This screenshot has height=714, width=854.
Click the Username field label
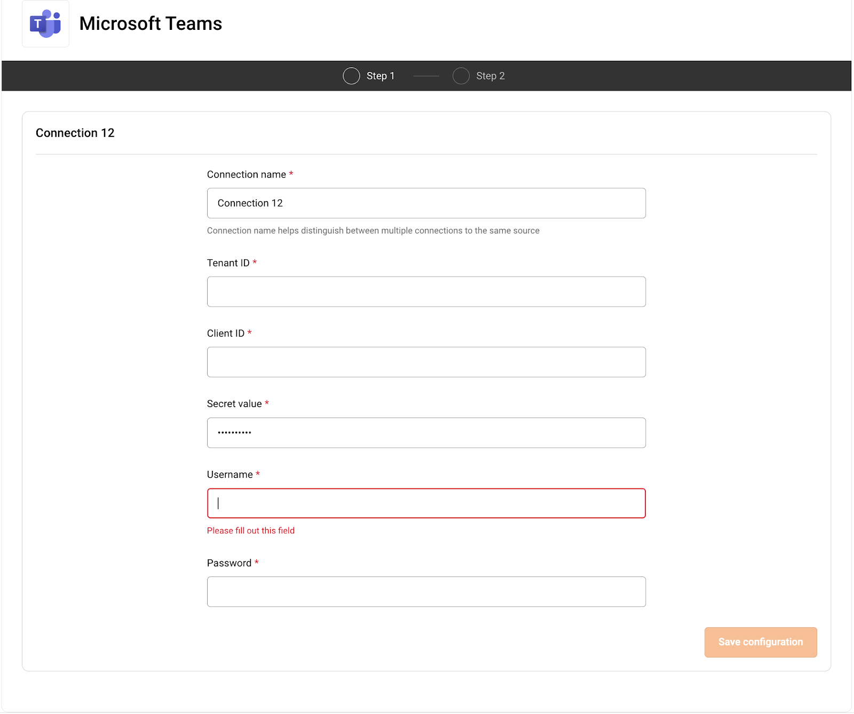tap(230, 475)
